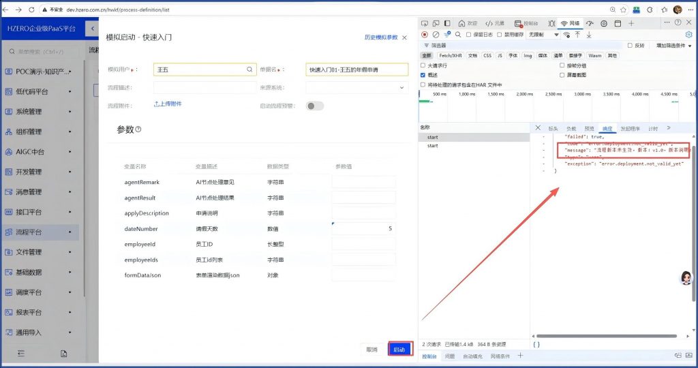Check the 禁用缓存 checkbox
This screenshot has height=368, width=698.
click(500, 35)
